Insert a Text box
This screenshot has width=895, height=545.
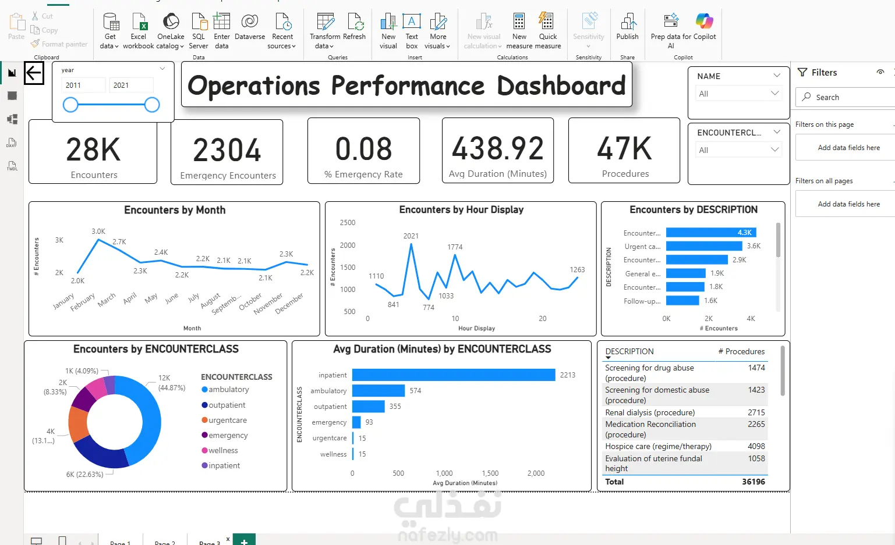point(412,31)
